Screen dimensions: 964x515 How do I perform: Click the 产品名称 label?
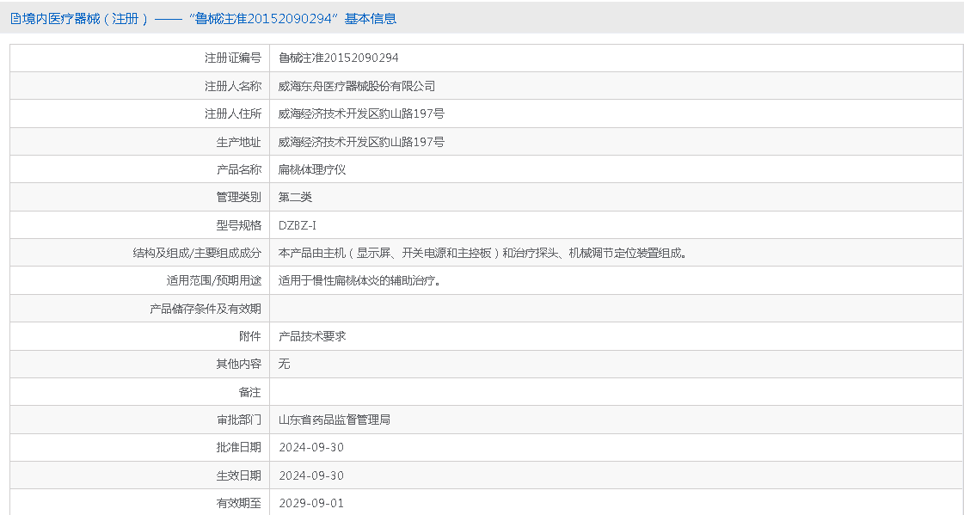pos(238,169)
